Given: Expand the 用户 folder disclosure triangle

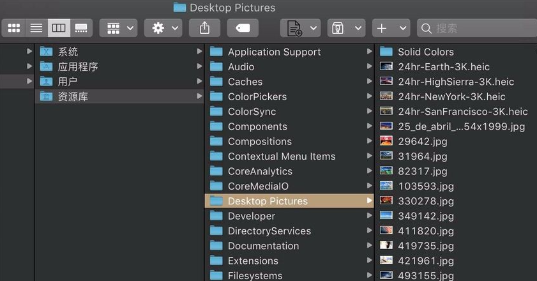Looking at the screenshot, I should 29,81.
